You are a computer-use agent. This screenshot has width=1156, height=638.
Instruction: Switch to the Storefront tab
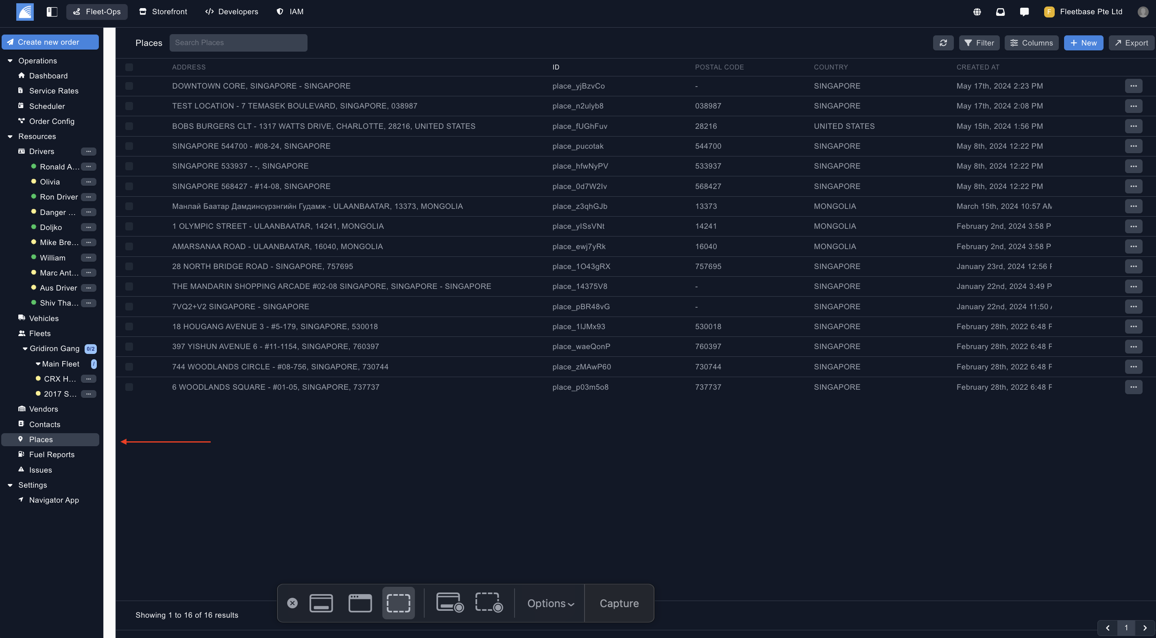point(163,12)
